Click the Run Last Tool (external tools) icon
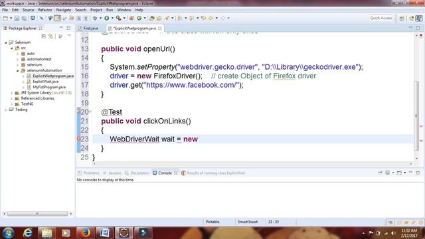 (118, 18)
